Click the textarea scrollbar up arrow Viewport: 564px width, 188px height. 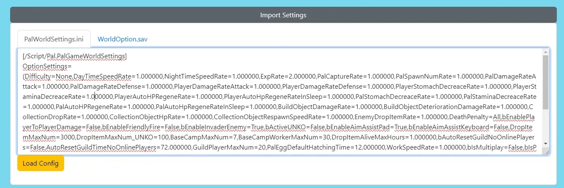[545, 52]
